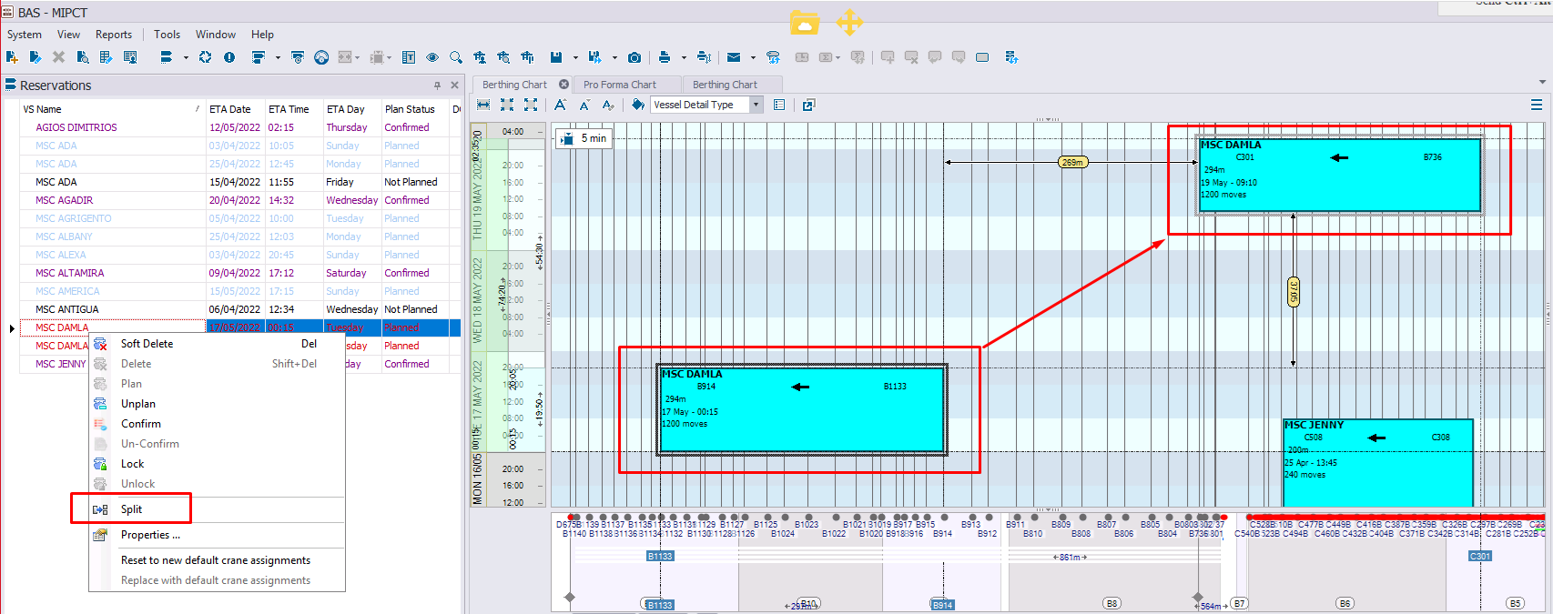Click the table edit toolbar icon

click(x=106, y=57)
